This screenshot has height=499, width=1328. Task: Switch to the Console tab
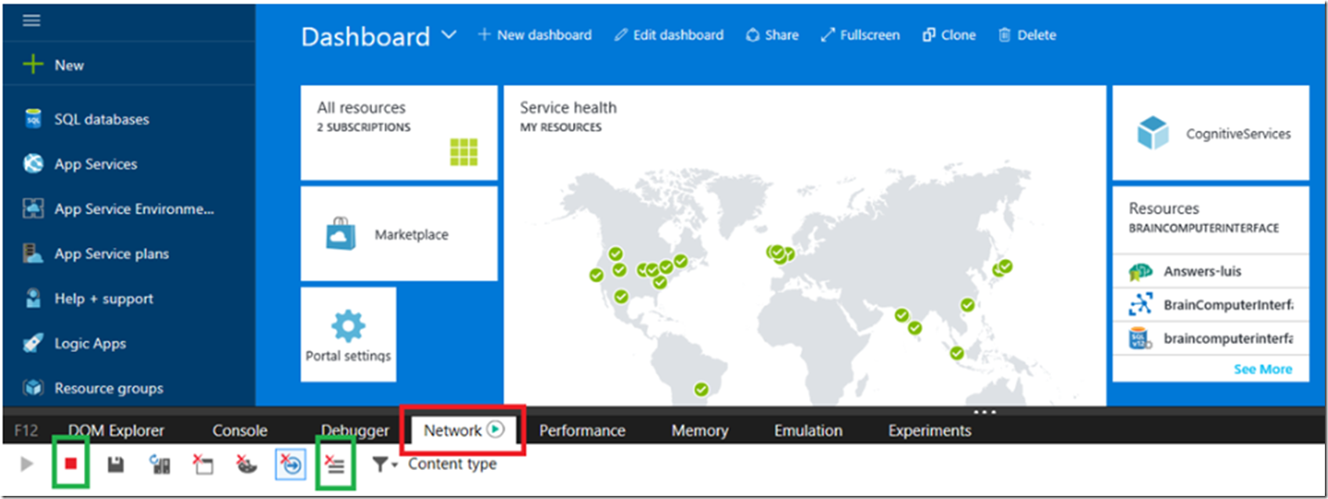tap(240, 431)
